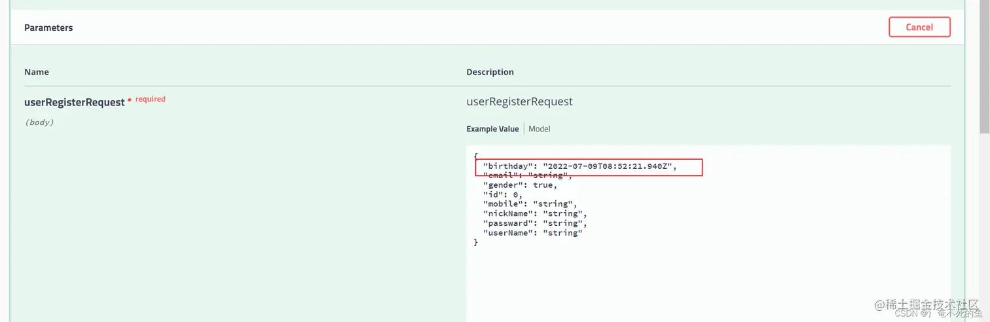Screen dimensions: 990x322
Task: Click the Cancel button
Action: click(919, 27)
